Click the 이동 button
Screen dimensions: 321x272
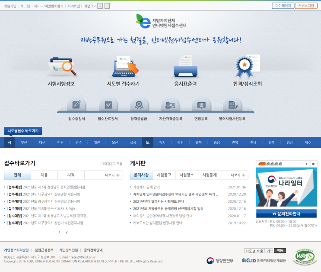pyautogui.click(x=280, y=250)
